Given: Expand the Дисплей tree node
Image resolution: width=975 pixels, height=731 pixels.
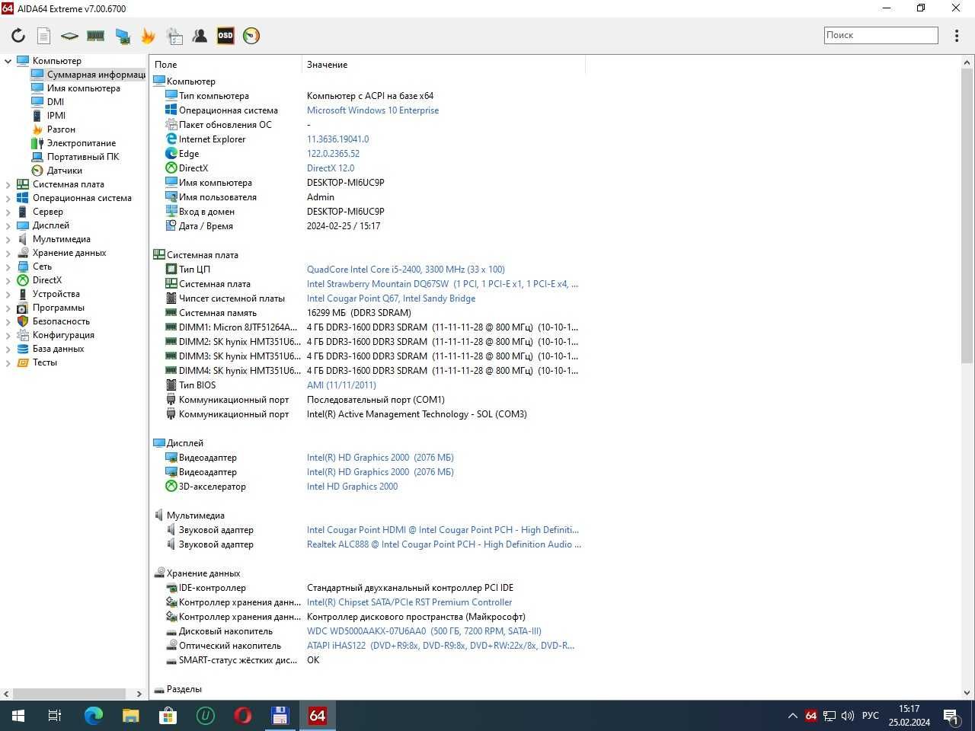Looking at the screenshot, I should [8, 225].
